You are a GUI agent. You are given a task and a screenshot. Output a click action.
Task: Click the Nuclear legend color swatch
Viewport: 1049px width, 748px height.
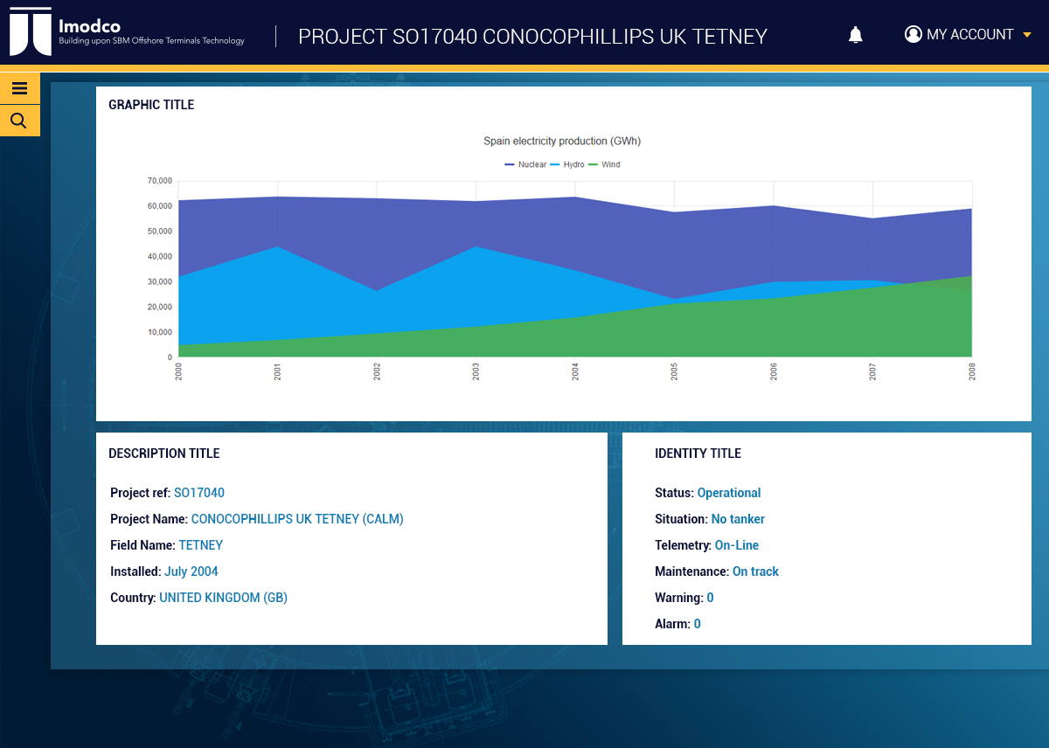coord(510,164)
